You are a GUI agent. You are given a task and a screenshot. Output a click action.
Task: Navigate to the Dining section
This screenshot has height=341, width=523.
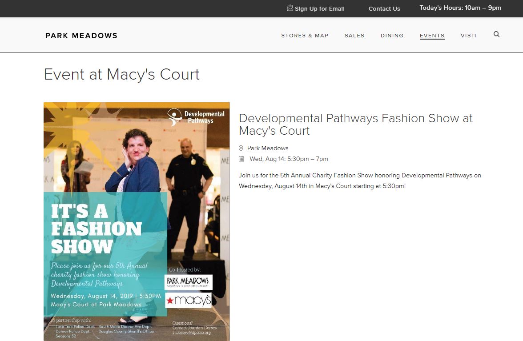coord(392,36)
